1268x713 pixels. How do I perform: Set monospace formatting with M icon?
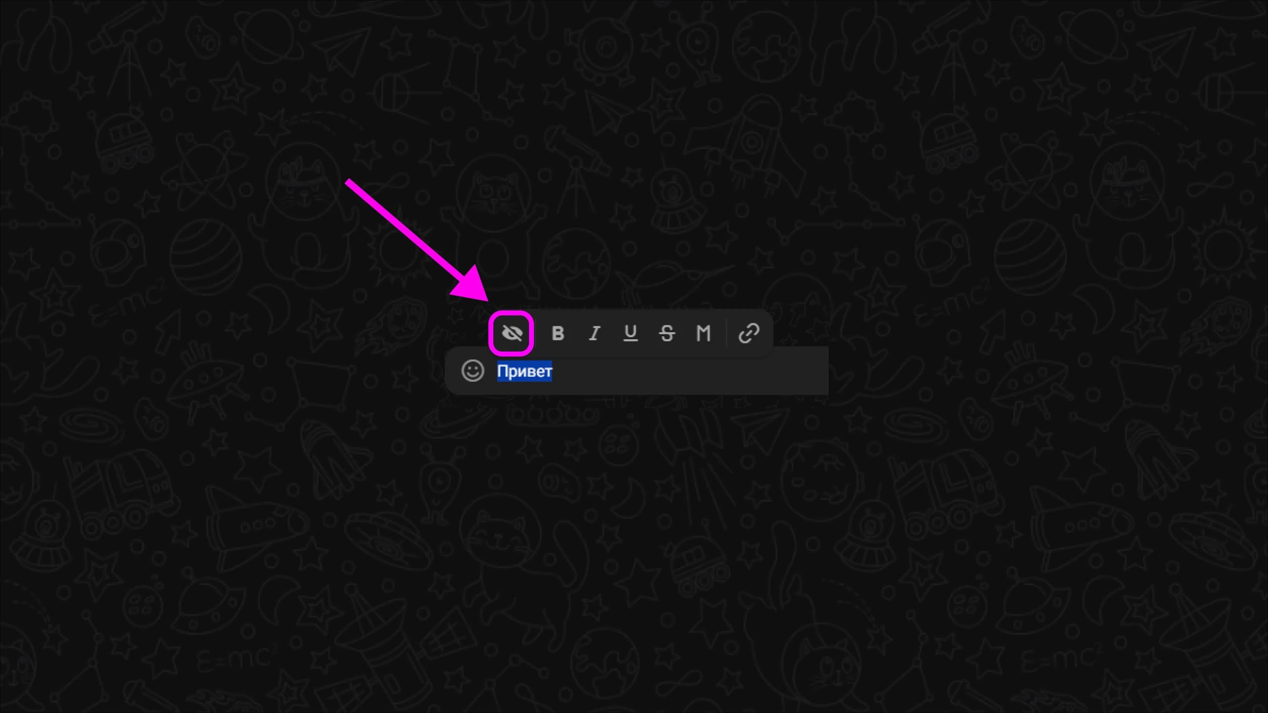pos(703,333)
